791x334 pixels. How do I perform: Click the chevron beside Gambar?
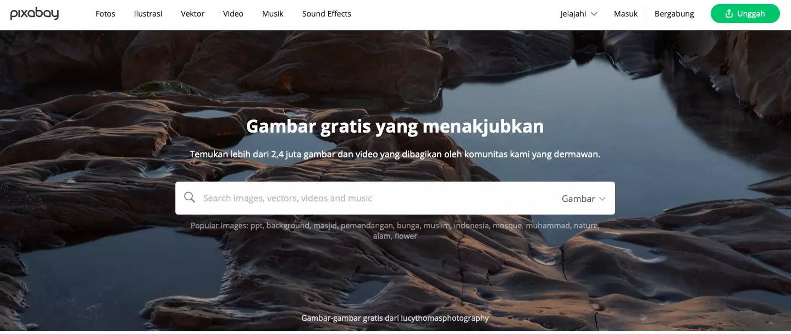click(x=602, y=199)
